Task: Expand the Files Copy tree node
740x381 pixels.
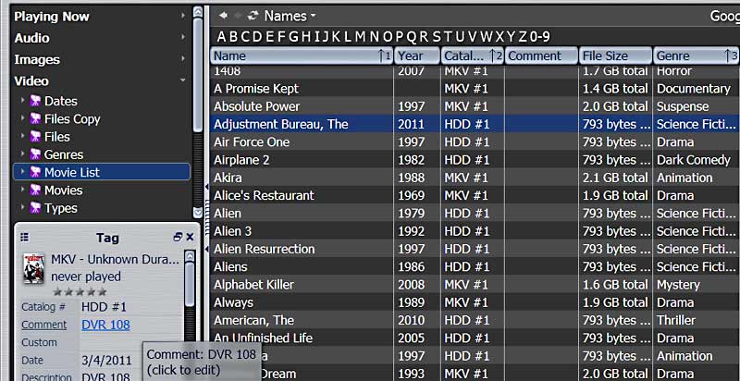Action: click(23, 119)
